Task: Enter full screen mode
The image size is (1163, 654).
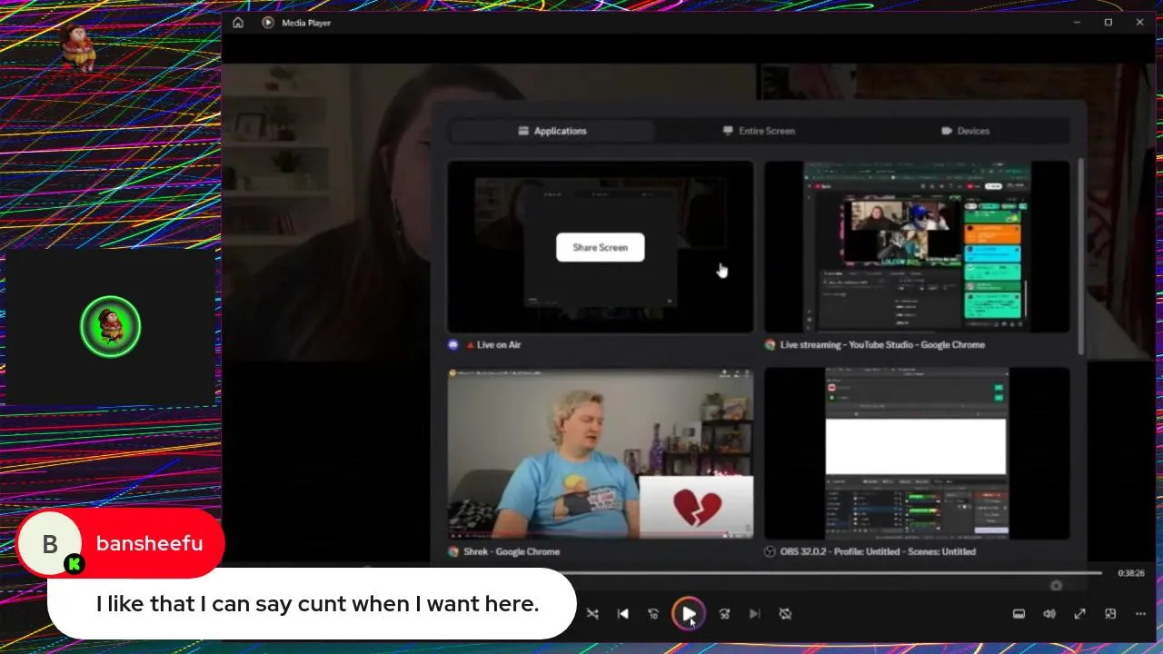Action: point(1079,614)
